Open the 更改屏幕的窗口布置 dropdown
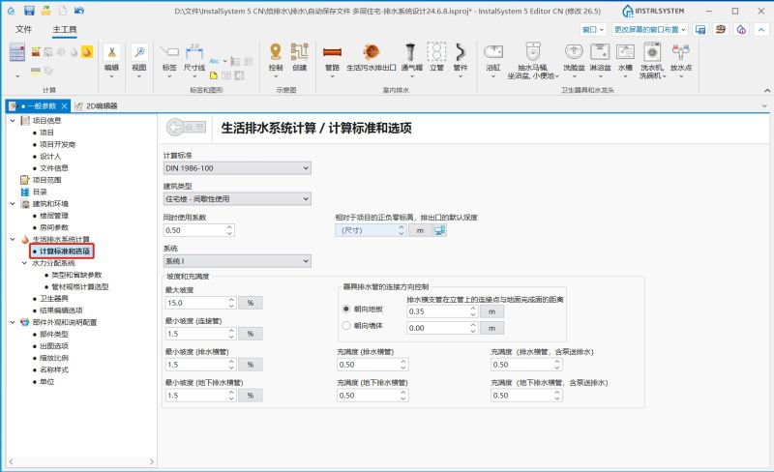The width and height of the screenshot is (774, 472). tap(650, 30)
